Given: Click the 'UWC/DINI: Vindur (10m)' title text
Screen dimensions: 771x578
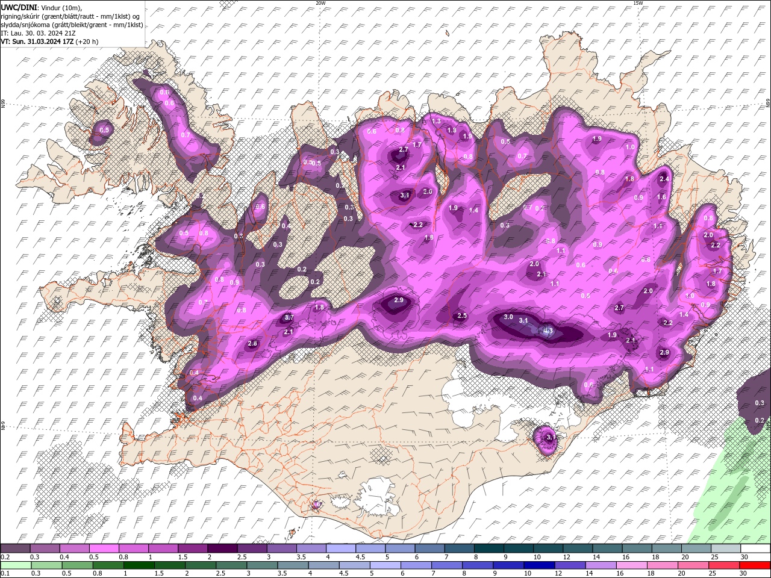Looking at the screenshot, I should pos(42,7).
